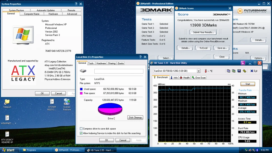This screenshot has height=153, width=272.
Task: Switch to Automatic Updates tab in System Properties
Action: [46, 10]
